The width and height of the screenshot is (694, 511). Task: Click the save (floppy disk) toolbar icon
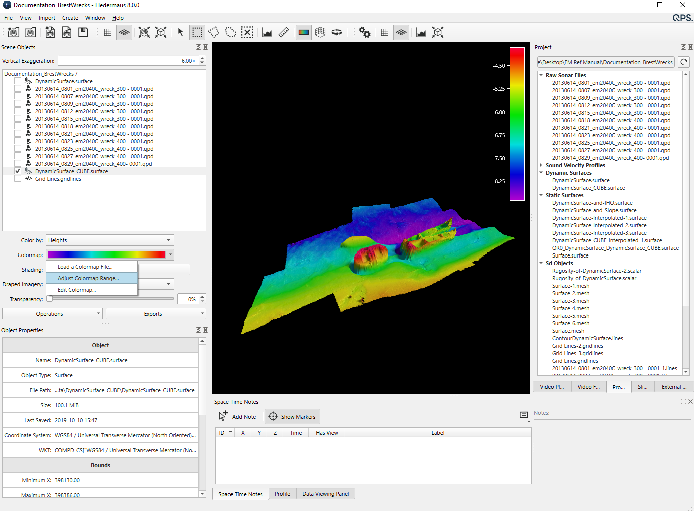click(x=83, y=33)
